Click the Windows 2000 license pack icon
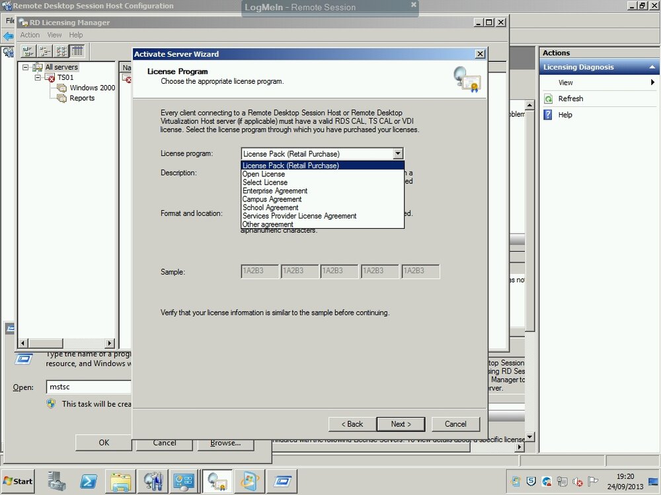 pos(62,88)
